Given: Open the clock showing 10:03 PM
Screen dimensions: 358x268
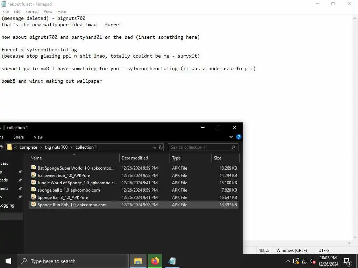Looking at the screenshot, I should 328,261.
